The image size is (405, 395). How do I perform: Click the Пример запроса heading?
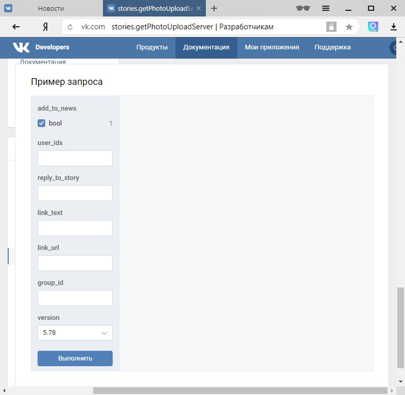66,82
